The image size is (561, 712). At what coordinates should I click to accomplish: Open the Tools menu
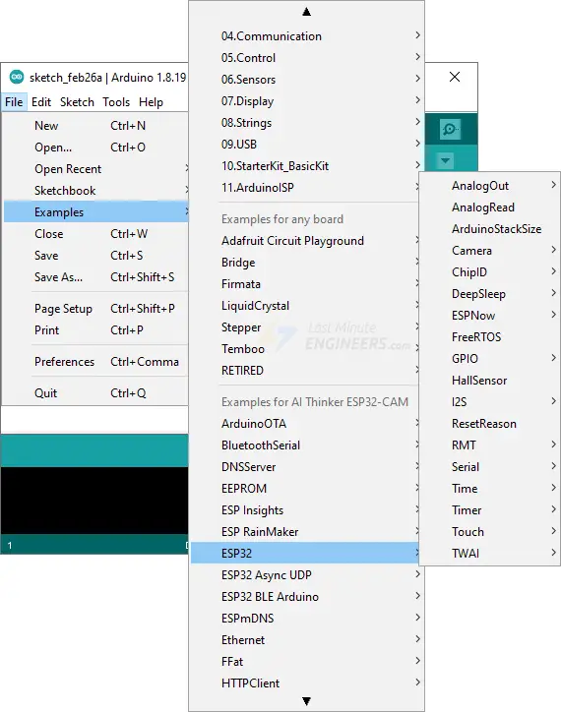click(x=116, y=102)
